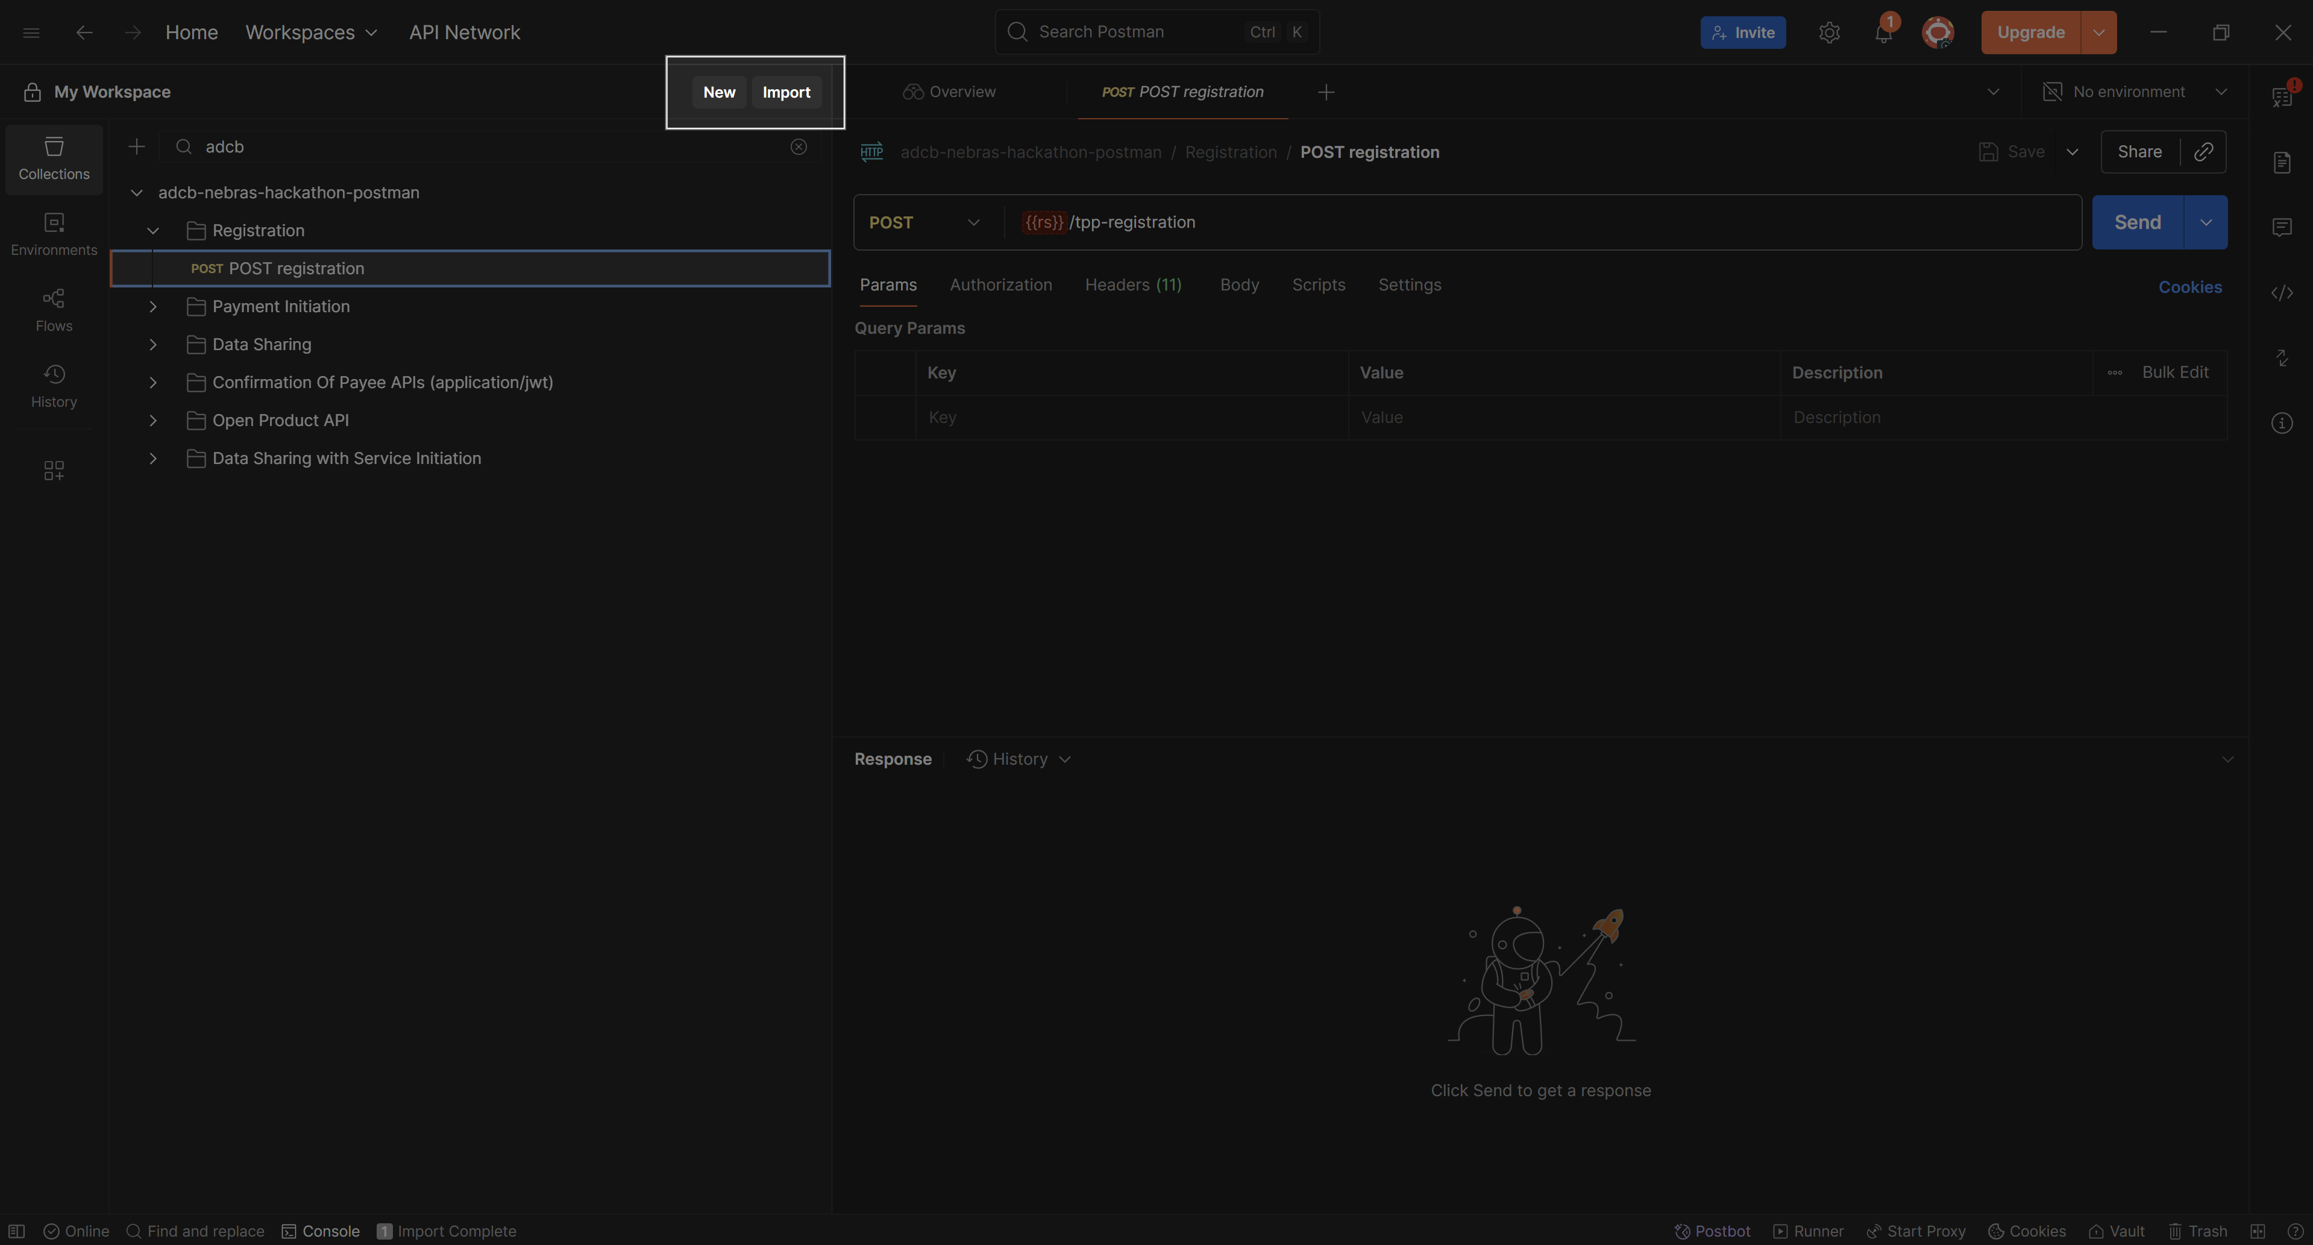
Task: Click the request URL input field
Action: (x=1527, y=222)
